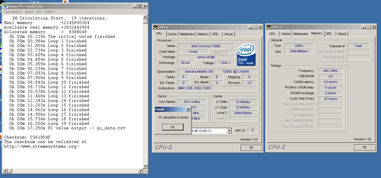Click OK in the Finish dialog
Viewport: 381px width, 178px height.
[173, 127]
